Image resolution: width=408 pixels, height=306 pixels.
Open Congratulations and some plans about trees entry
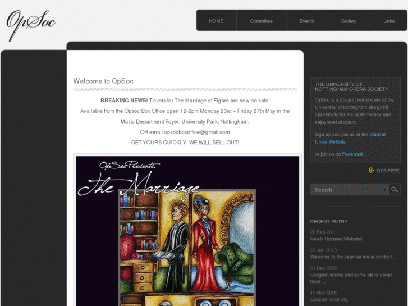pos(351,278)
